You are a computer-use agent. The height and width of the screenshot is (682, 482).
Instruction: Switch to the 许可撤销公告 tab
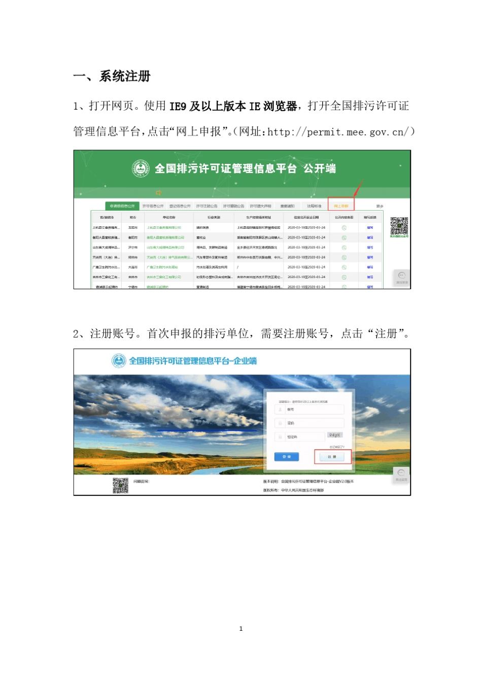click(x=233, y=207)
